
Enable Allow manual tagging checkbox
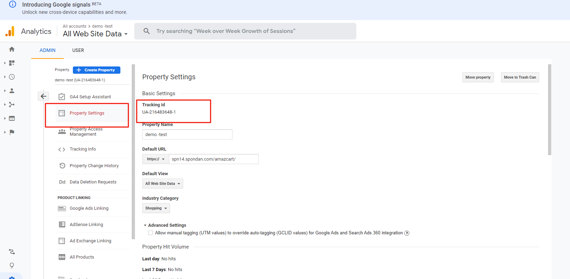(150, 233)
